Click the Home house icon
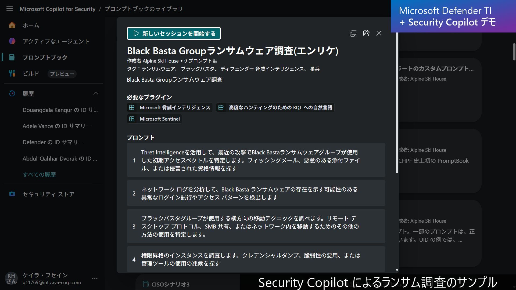The image size is (516, 290). coord(12,25)
